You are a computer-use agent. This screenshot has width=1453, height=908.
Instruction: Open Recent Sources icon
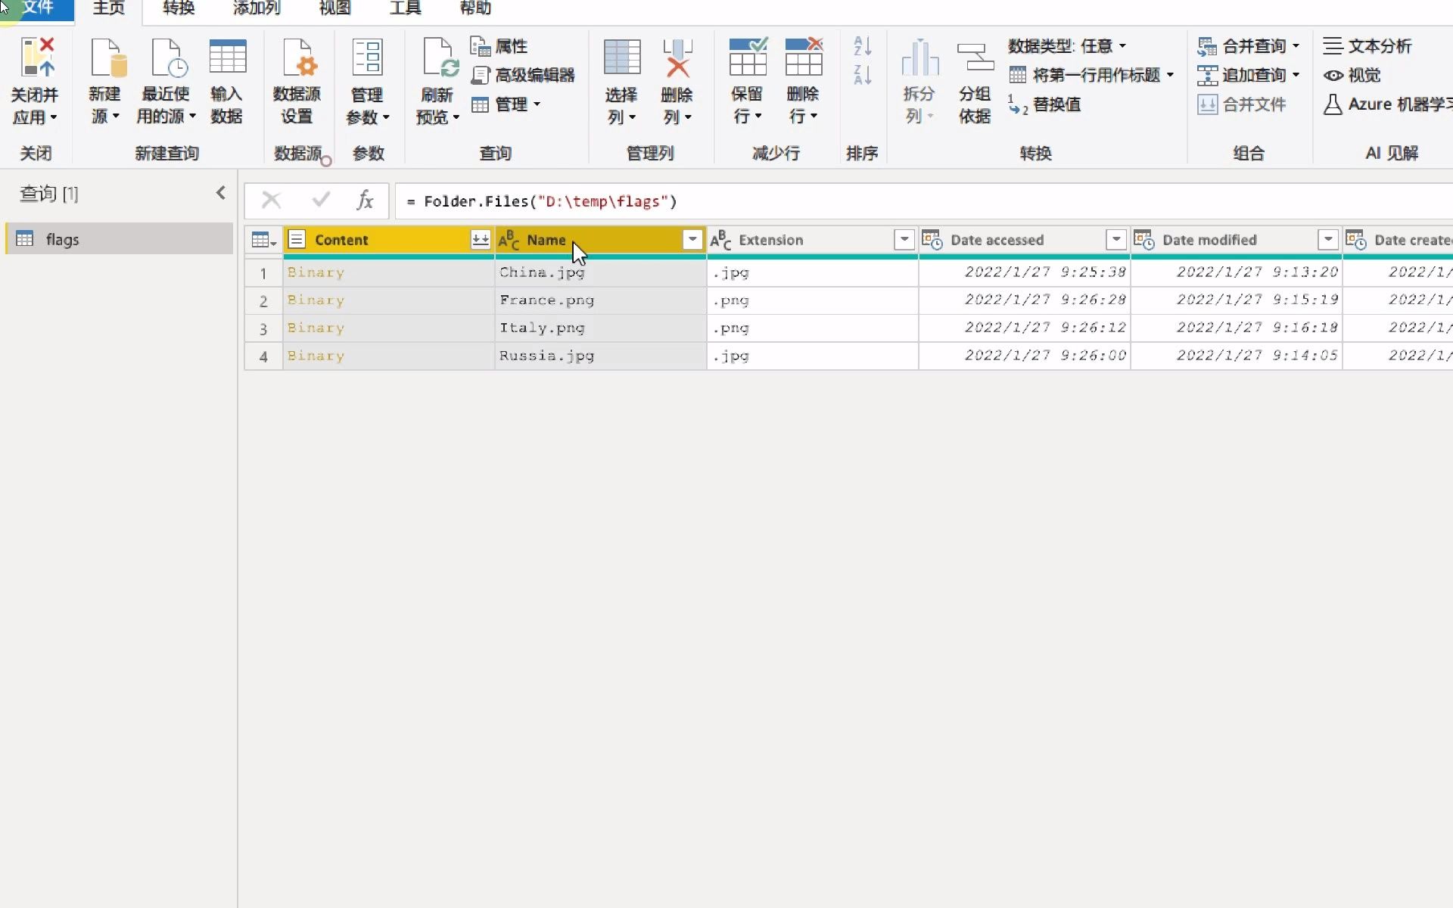tap(169, 58)
